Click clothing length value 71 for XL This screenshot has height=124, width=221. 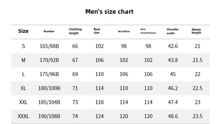[75, 88]
